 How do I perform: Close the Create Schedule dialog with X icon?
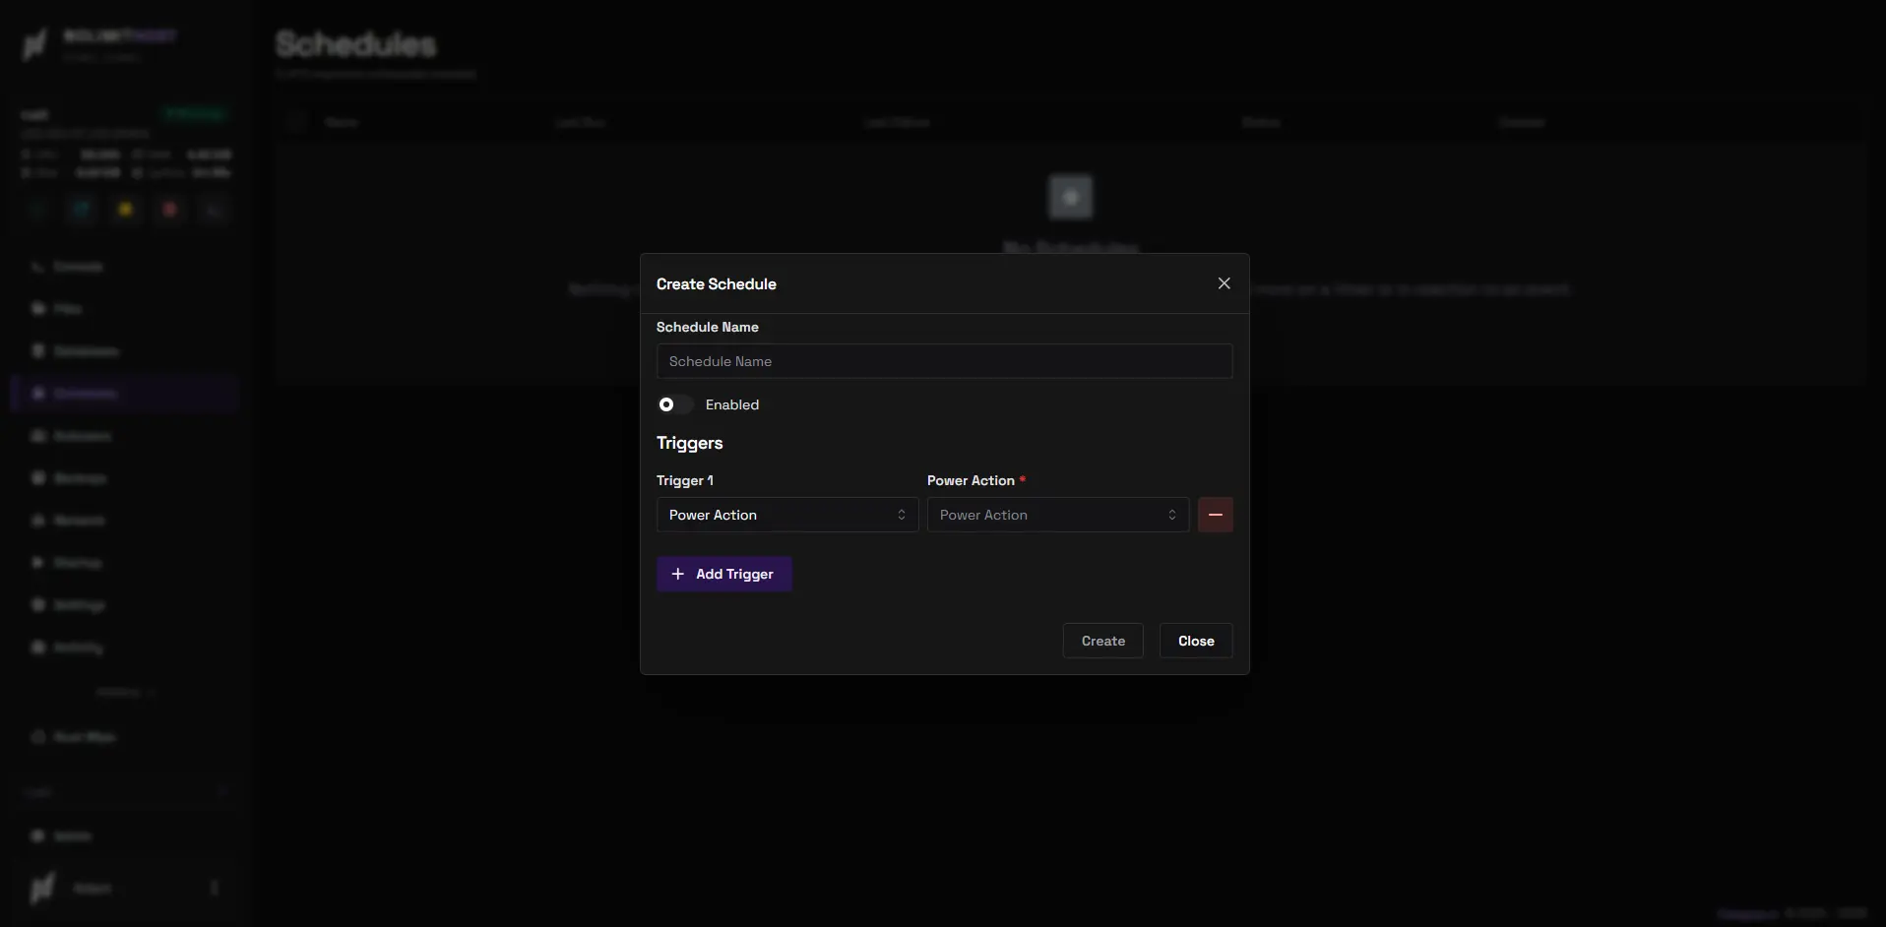pos(1224,283)
